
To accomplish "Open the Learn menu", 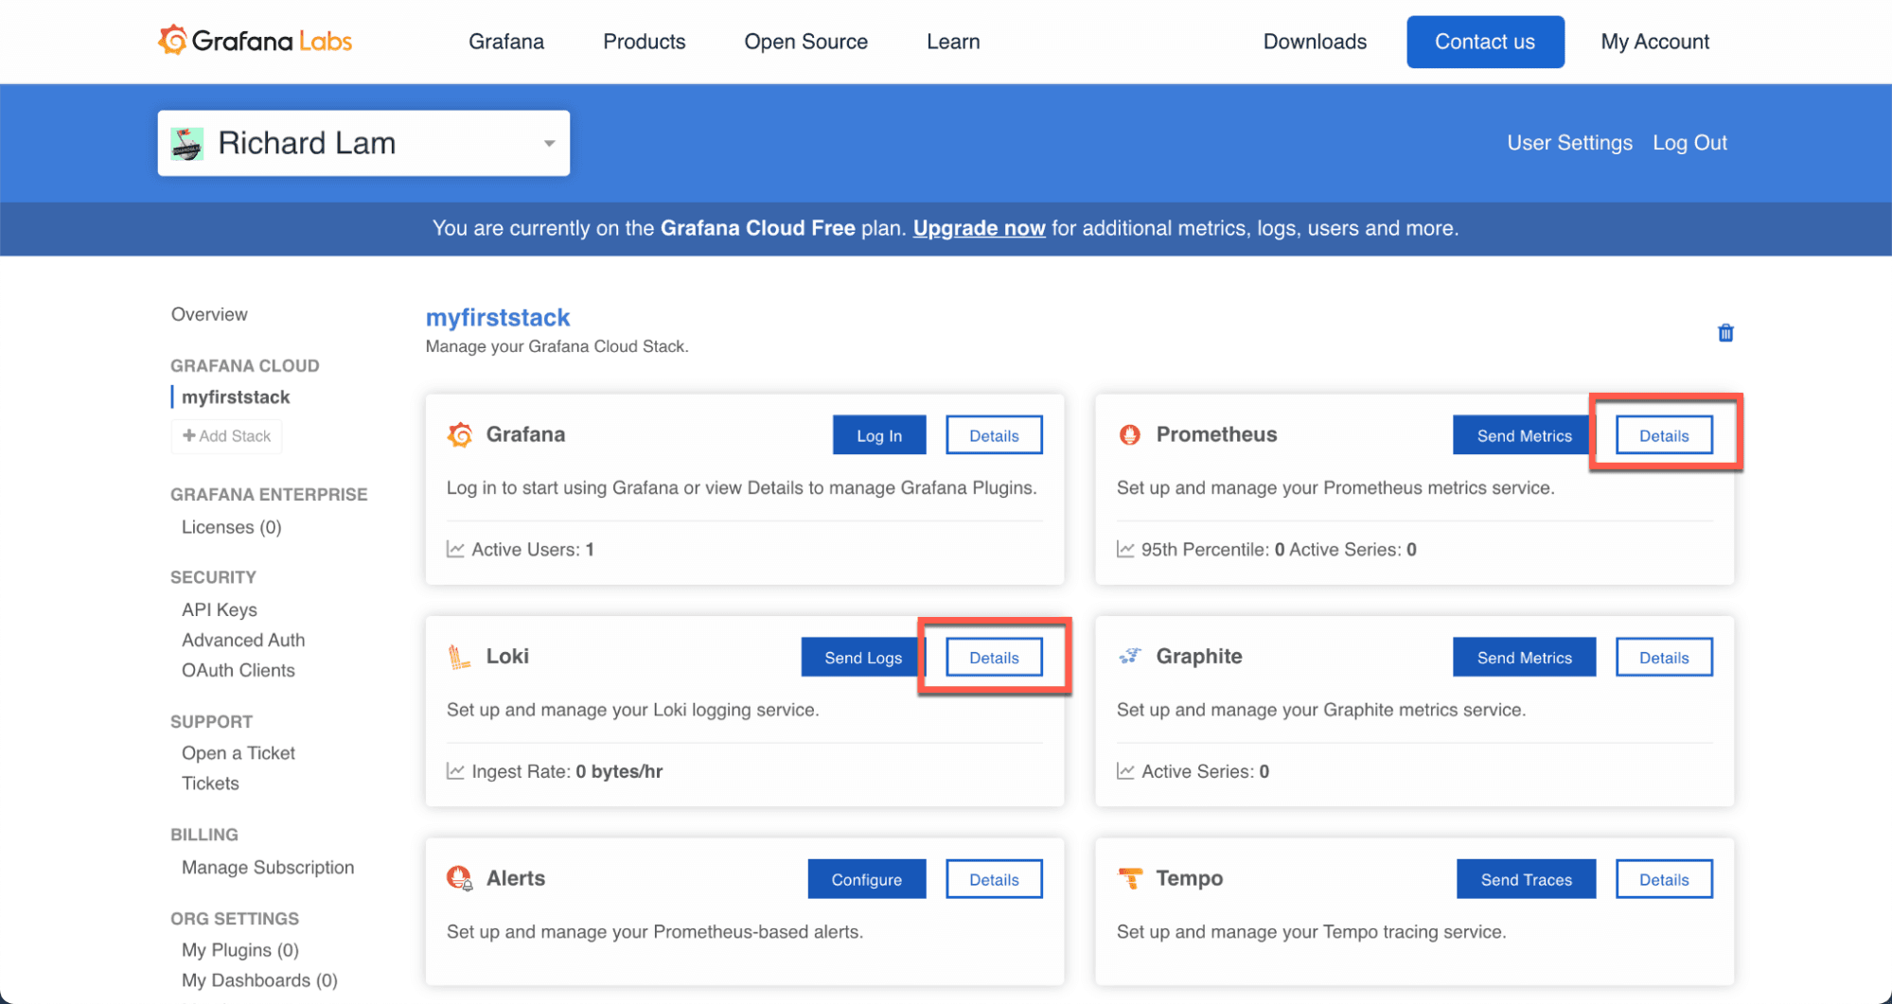I will coord(953,42).
